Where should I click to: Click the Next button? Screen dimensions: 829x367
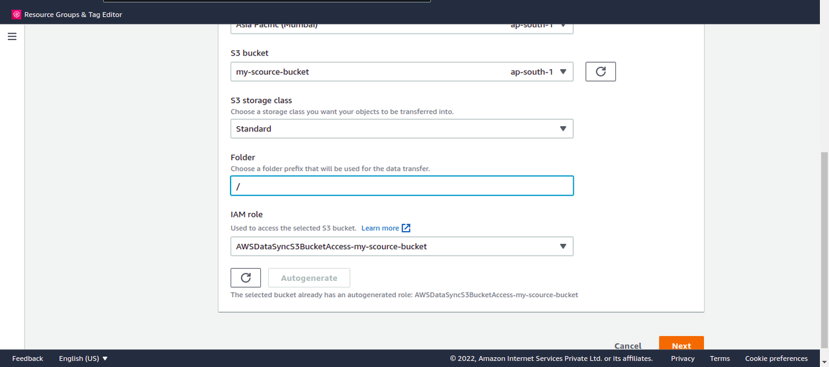(681, 344)
